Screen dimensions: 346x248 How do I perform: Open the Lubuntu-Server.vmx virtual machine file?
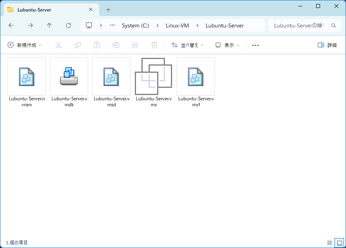(x=153, y=76)
